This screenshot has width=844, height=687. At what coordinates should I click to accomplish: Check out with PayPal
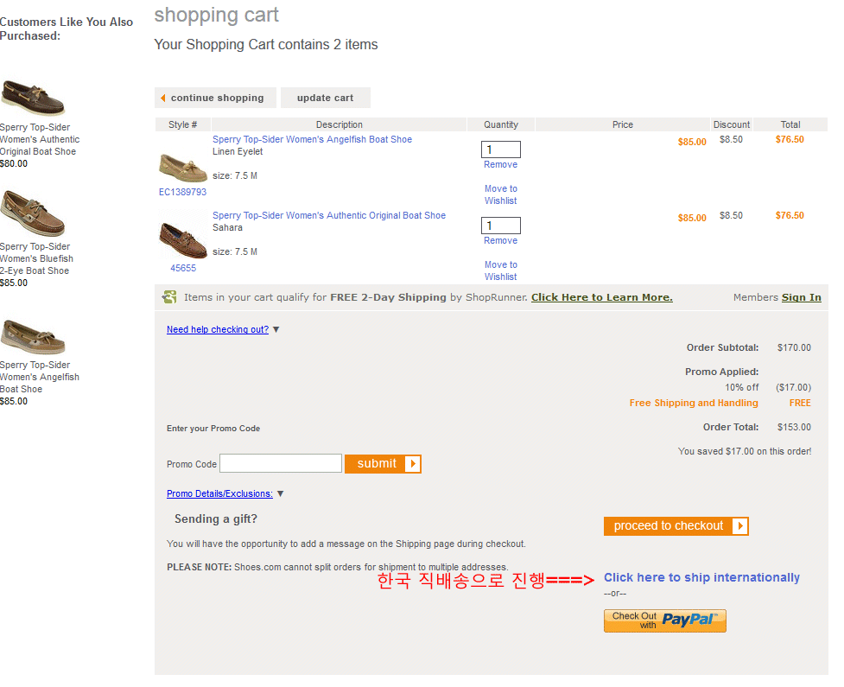click(664, 620)
